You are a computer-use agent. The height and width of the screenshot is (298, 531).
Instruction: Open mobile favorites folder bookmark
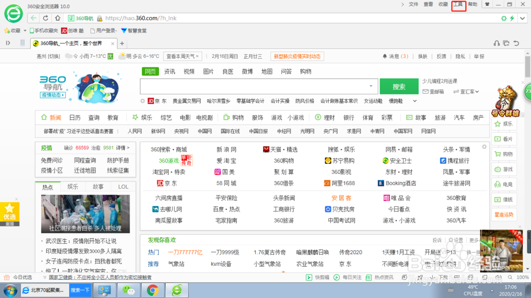pos(44,31)
